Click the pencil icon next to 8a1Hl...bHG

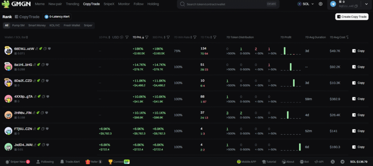(35, 65)
